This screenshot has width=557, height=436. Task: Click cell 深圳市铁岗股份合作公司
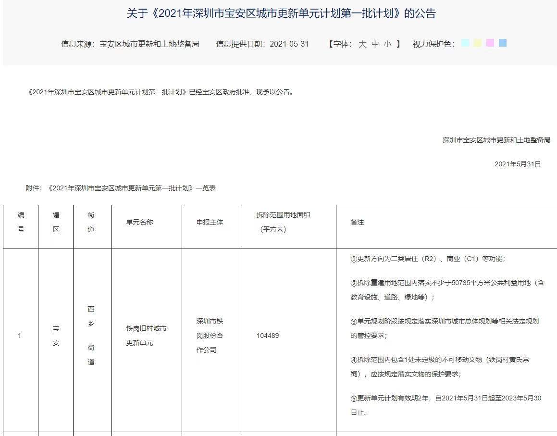click(210, 336)
